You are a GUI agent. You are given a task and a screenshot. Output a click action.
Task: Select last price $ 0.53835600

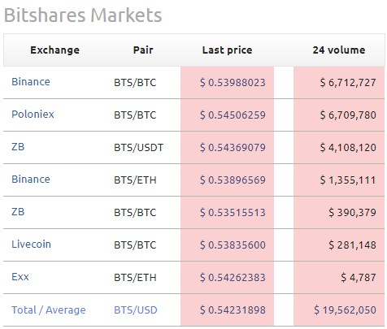[233, 245]
